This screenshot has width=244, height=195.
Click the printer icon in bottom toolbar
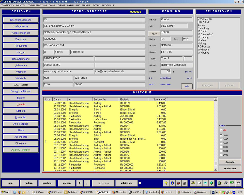coord(185,183)
